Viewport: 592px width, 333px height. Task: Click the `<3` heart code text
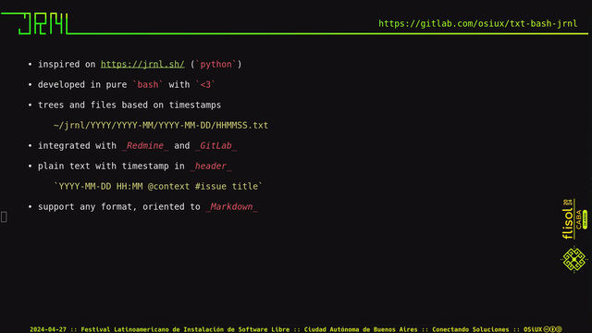[205, 84]
